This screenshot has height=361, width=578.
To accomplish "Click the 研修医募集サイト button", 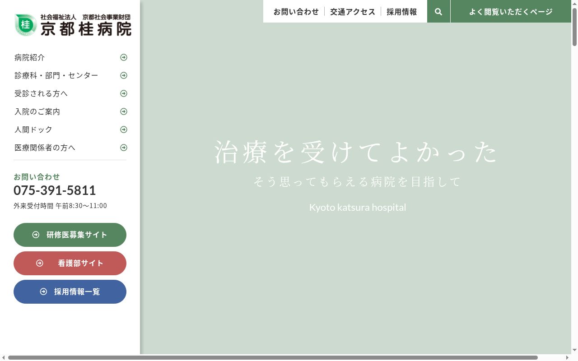I will (x=70, y=235).
